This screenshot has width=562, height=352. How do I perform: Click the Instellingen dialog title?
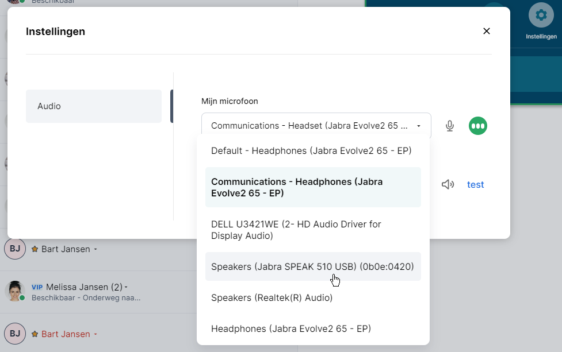tap(56, 32)
